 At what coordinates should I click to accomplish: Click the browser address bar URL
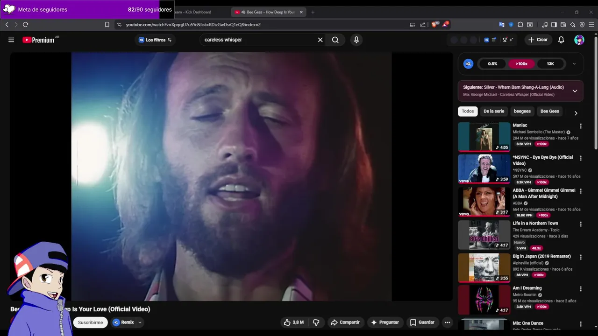pyautogui.click(x=193, y=25)
